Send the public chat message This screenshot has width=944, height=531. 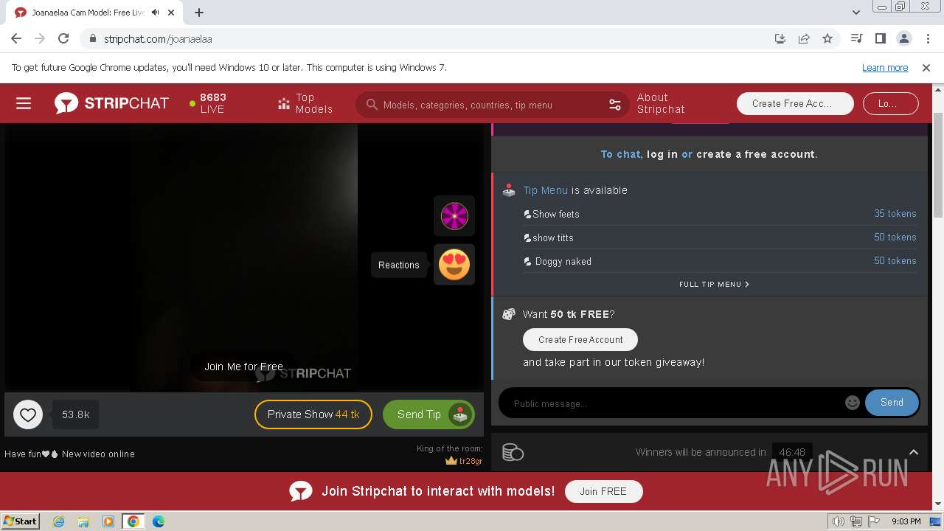click(892, 402)
